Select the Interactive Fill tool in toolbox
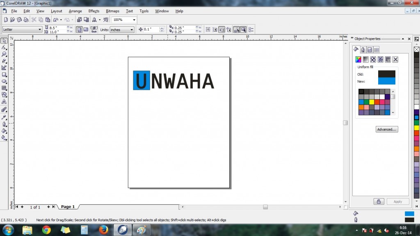The height and width of the screenshot is (236, 420). click(x=4, y=138)
